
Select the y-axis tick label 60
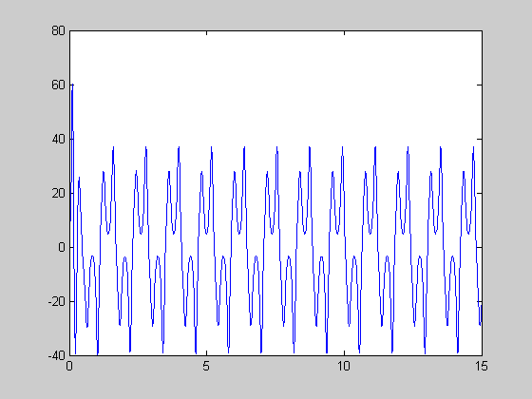coord(58,85)
